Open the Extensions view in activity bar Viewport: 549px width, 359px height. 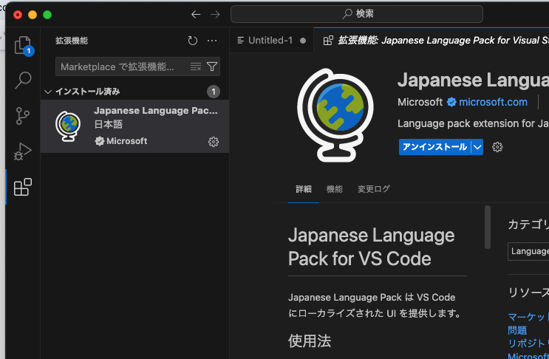click(x=23, y=187)
